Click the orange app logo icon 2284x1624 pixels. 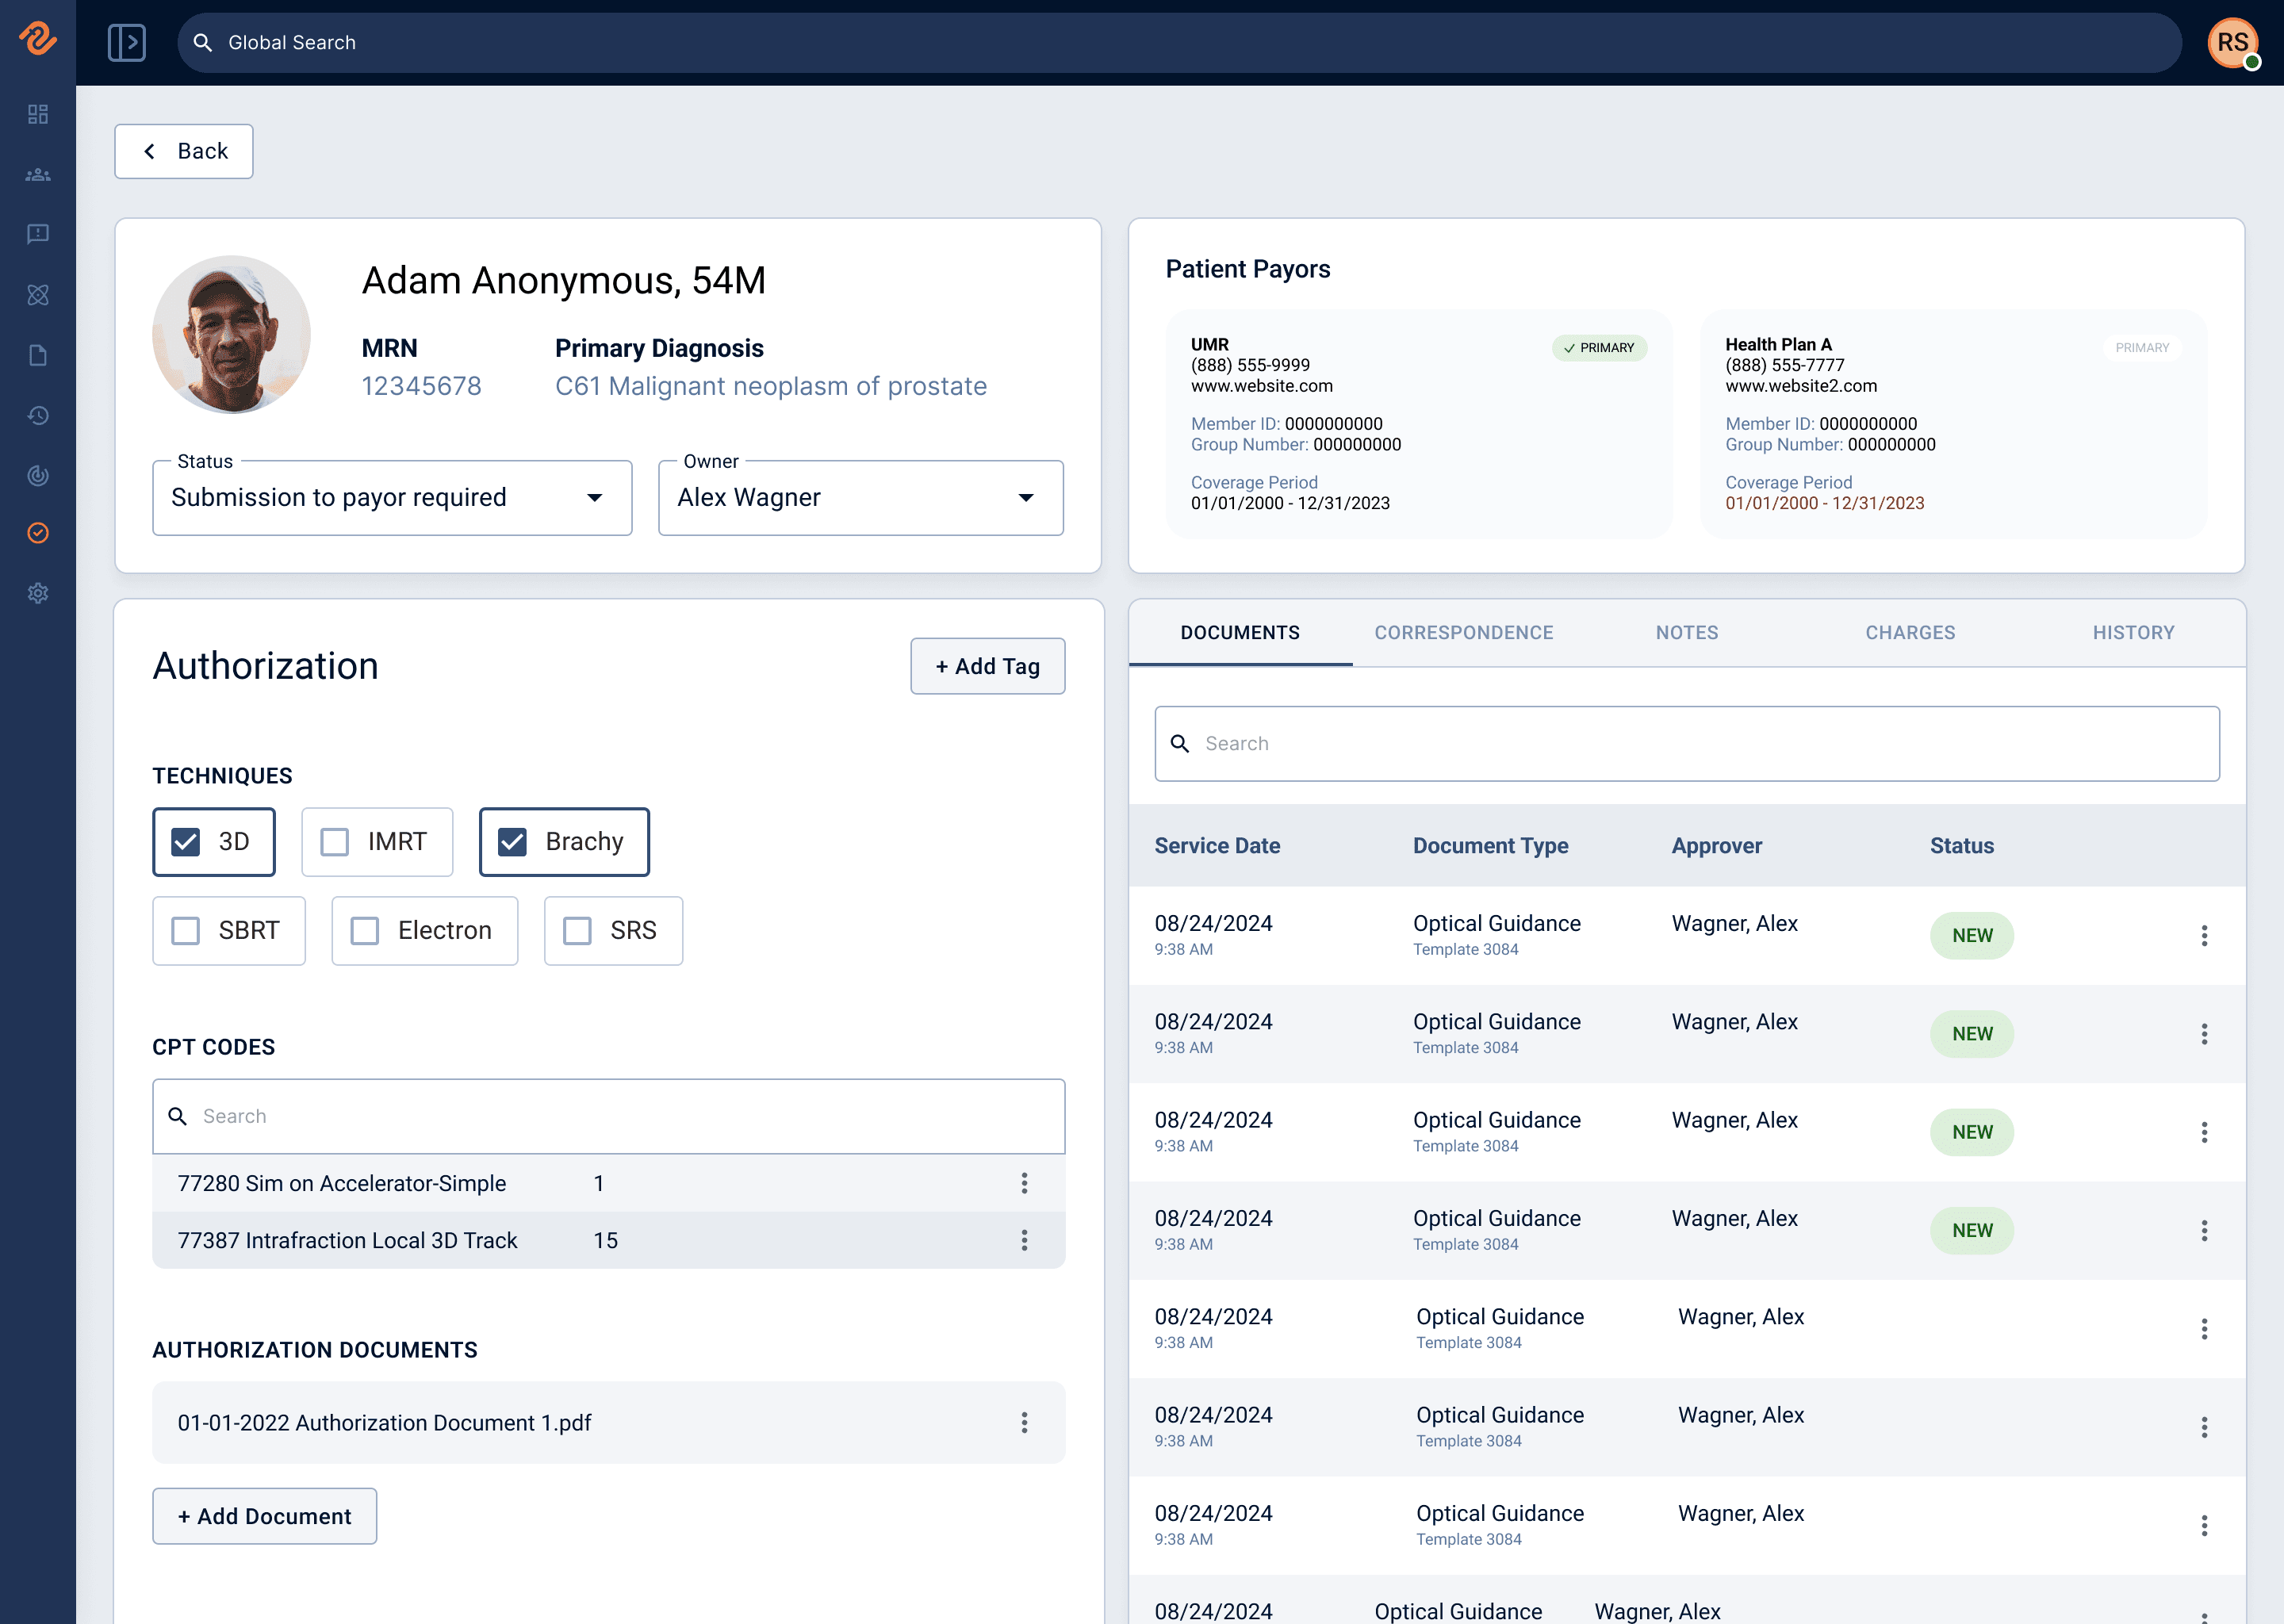(x=38, y=38)
